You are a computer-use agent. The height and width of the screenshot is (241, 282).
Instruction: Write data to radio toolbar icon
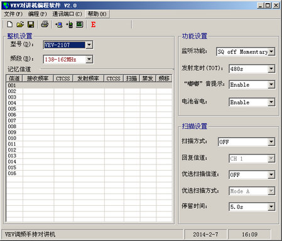(x=70, y=24)
